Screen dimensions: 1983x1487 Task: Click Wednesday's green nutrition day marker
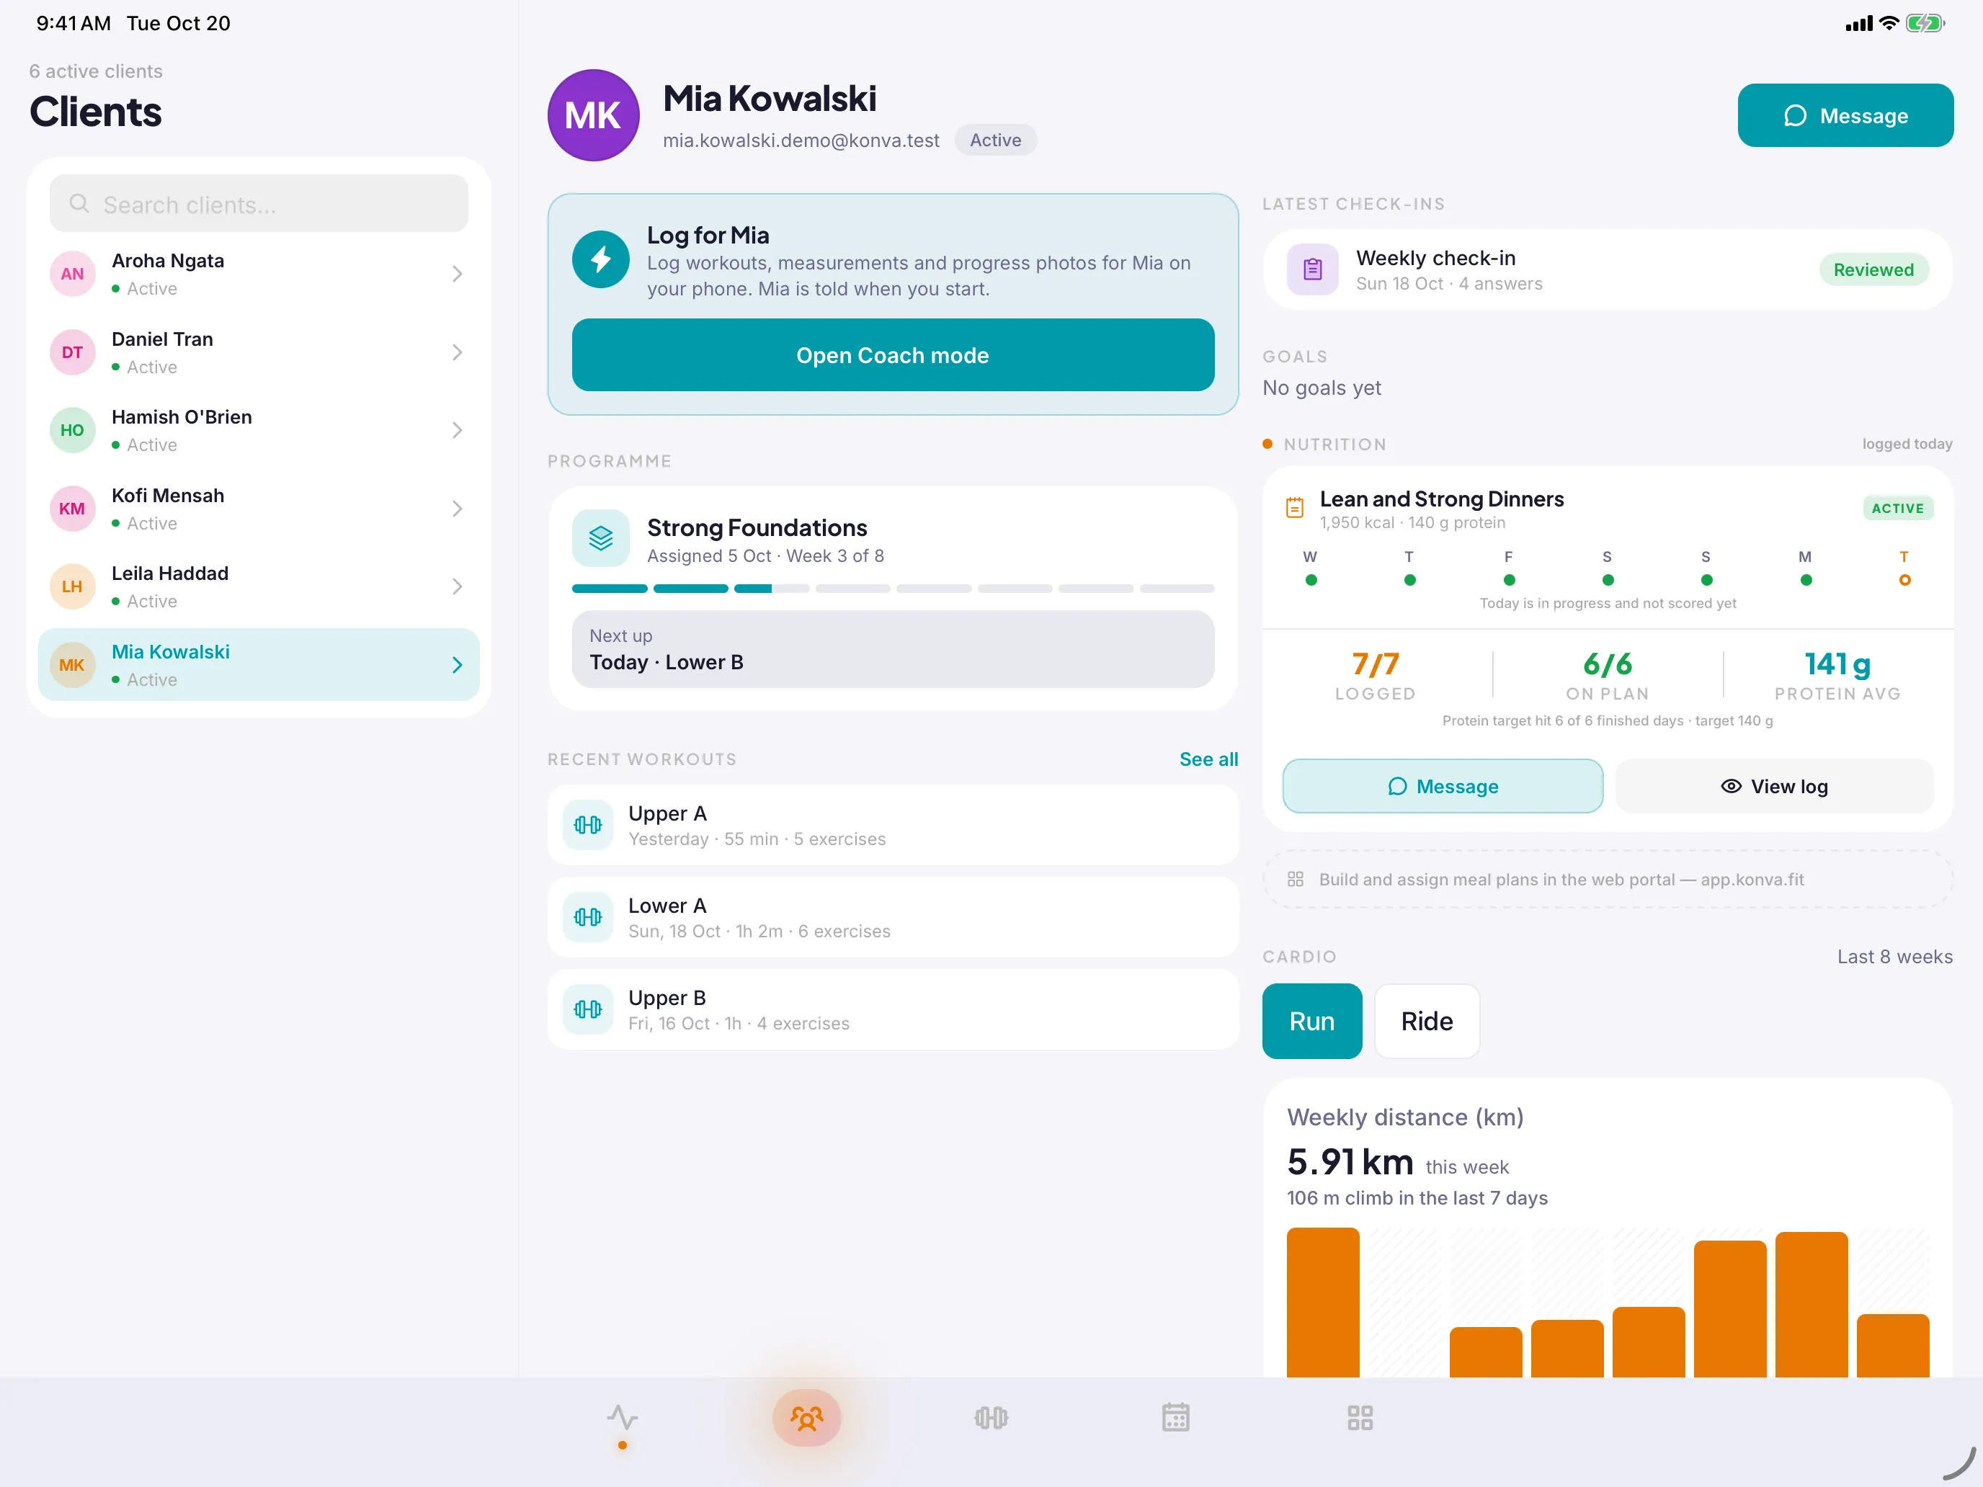point(1311,580)
